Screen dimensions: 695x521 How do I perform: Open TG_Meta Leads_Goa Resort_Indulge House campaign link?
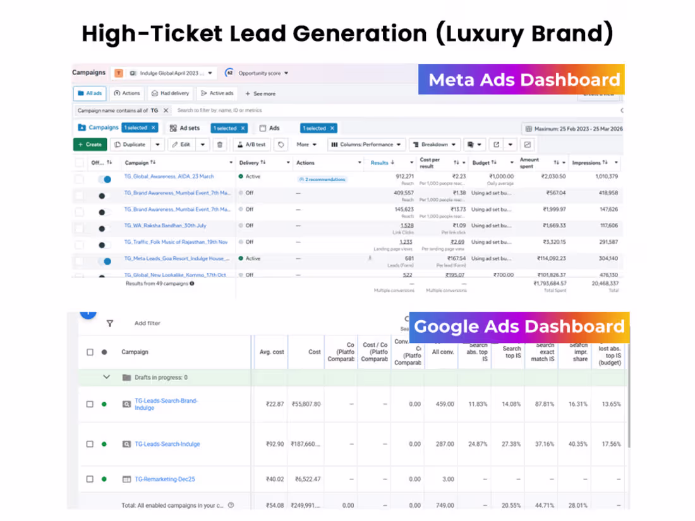(176, 258)
